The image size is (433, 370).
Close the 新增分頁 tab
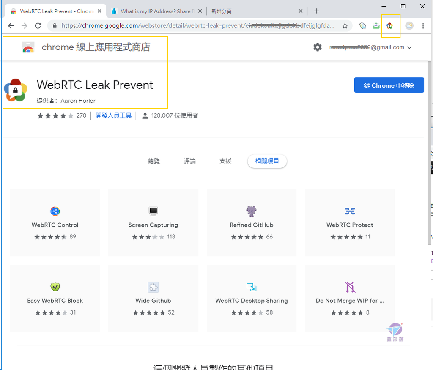pos(301,11)
